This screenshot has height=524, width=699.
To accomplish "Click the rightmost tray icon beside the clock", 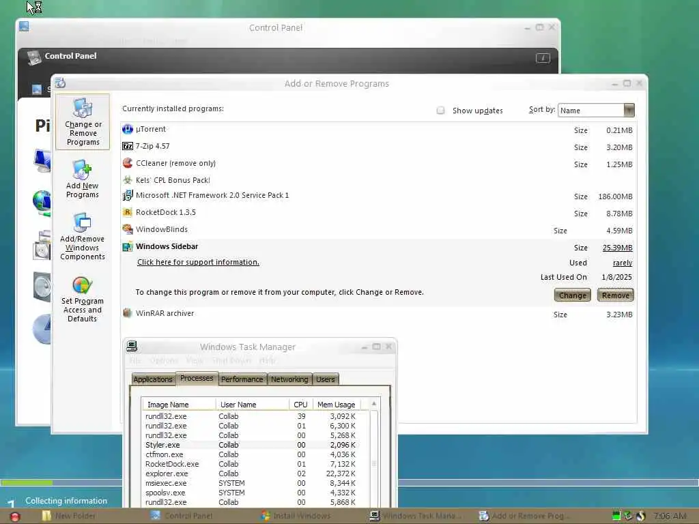I will tap(640, 516).
